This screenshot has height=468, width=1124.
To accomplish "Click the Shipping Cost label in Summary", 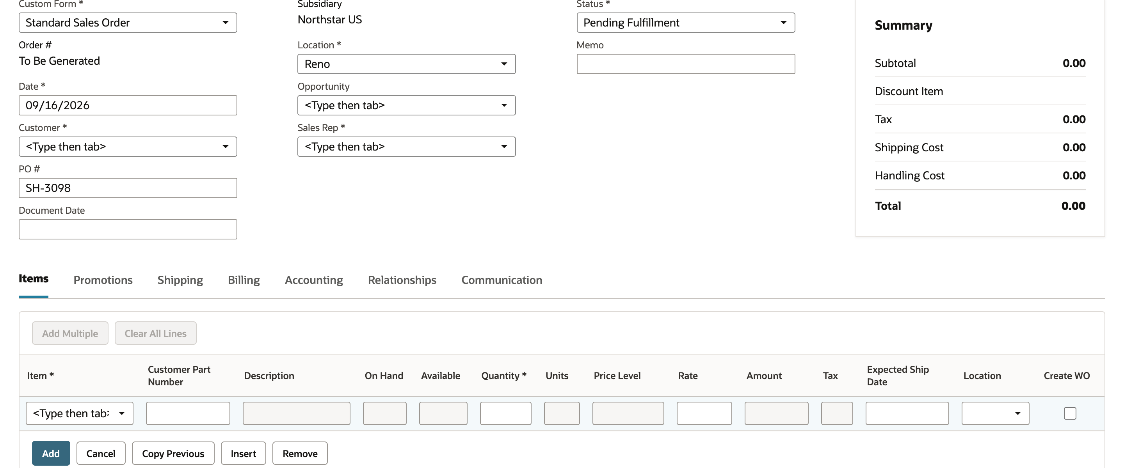I will coord(909,147).
